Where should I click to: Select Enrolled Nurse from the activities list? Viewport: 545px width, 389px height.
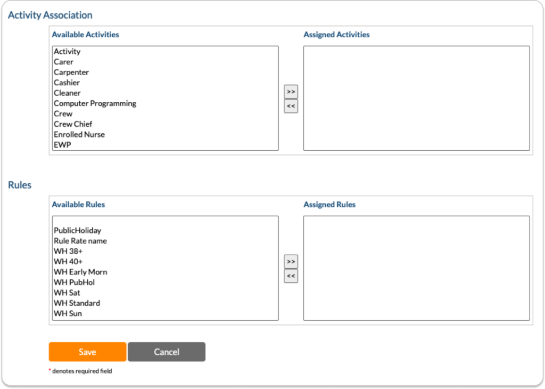pos(79,134)
